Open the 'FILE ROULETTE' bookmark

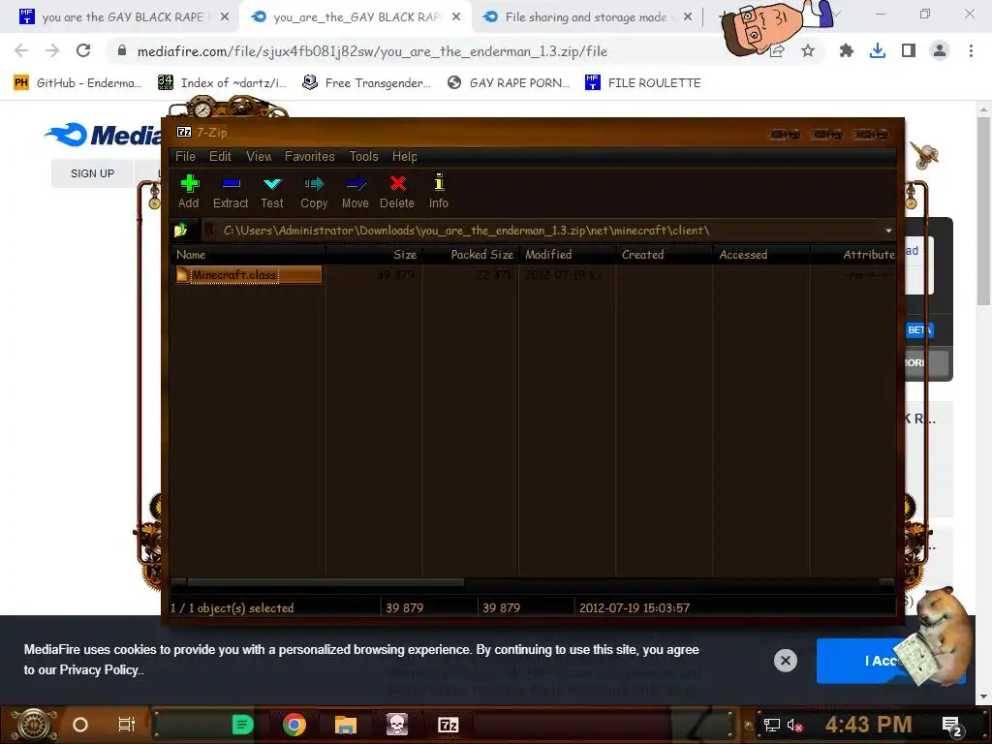(x=643, y=83)
